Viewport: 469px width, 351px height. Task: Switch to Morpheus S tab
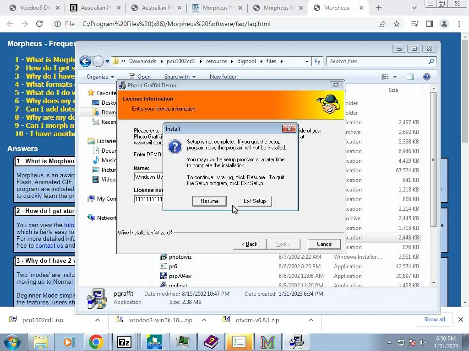pos(278,8)
